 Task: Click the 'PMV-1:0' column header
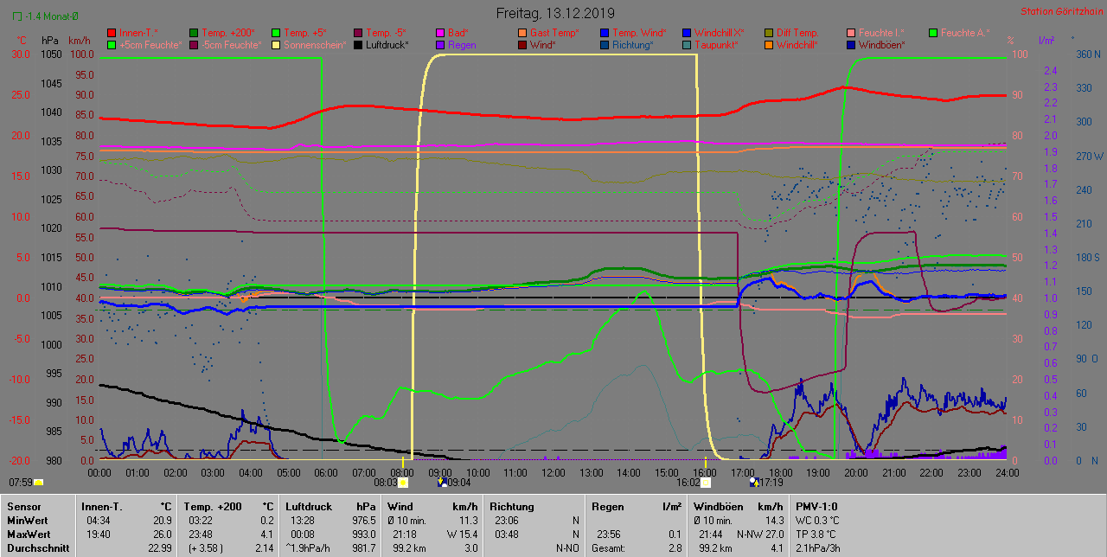(x=816, y=507)
